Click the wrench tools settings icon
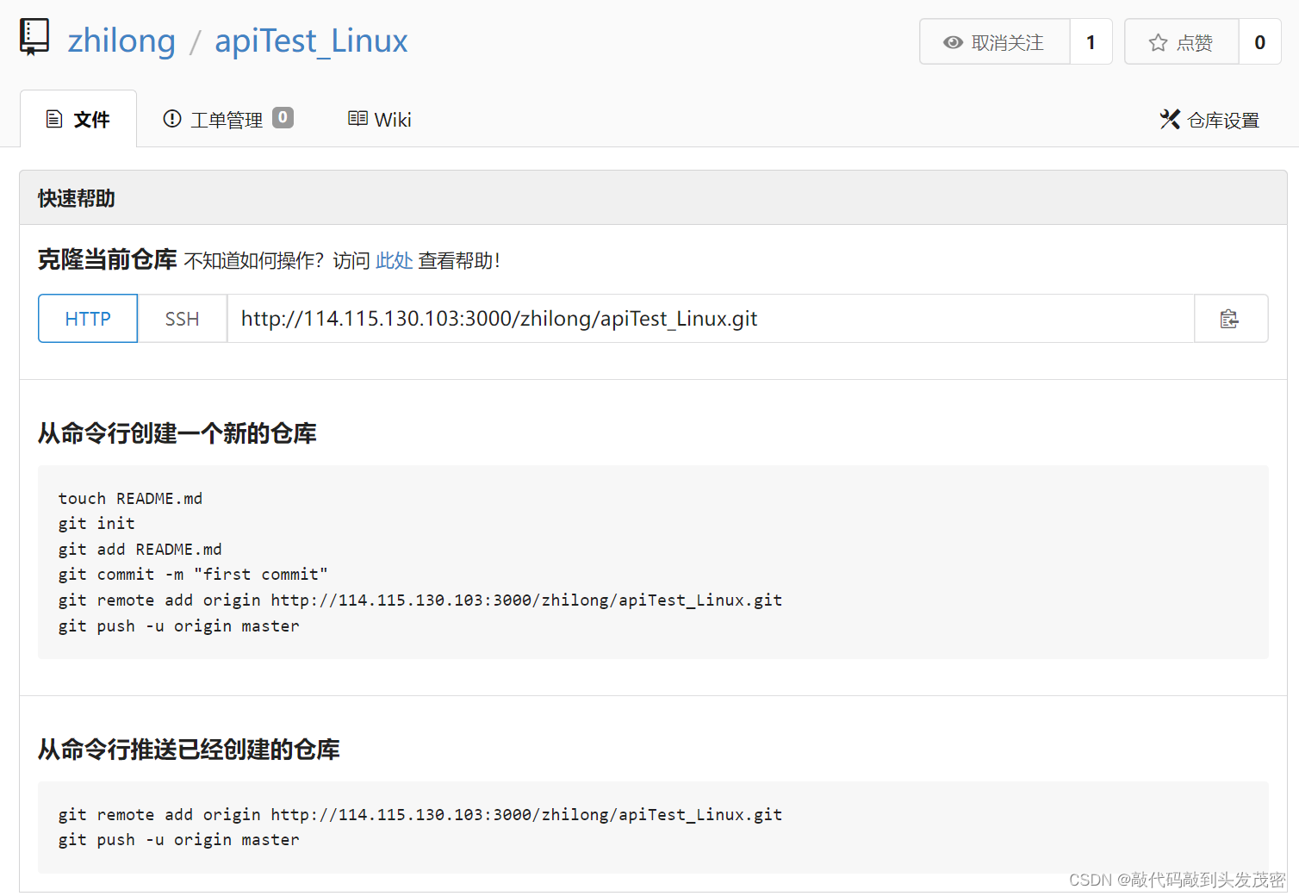 [x=1169, y=120]
